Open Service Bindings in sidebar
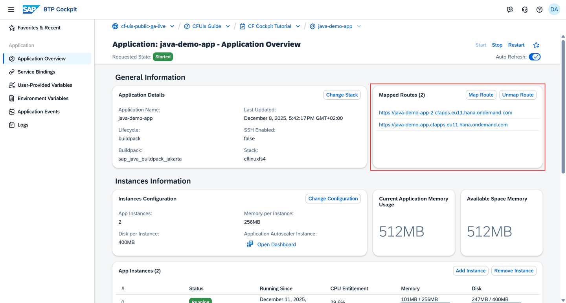 47,72
